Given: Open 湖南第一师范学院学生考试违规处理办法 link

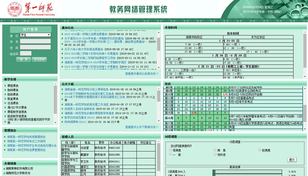Looking at the screenshot, I should pyautogui.click(x=32, y=145).
